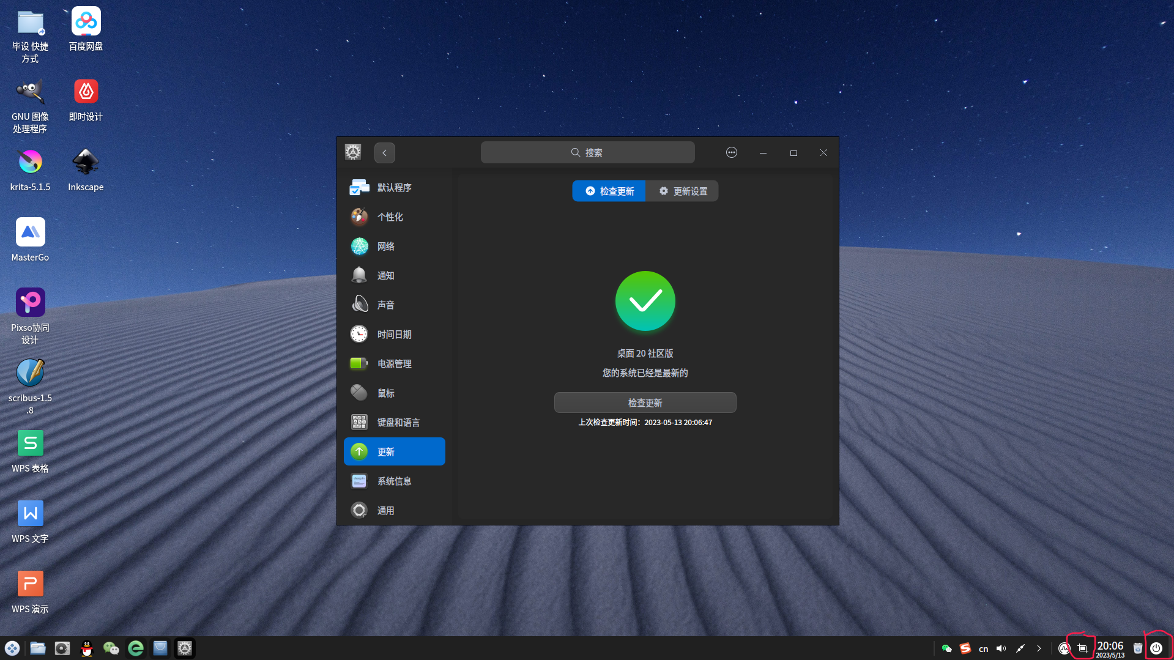Open 键盘和语言 keyboard and language settings

click(395, 422)
